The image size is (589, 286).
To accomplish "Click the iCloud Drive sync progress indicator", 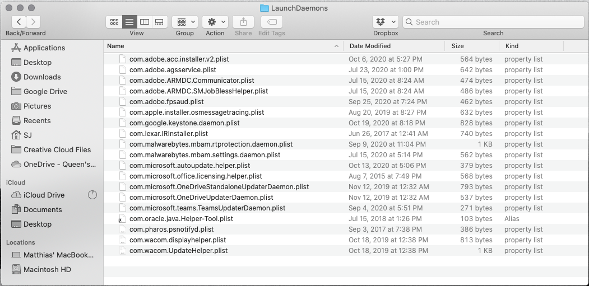I will pyautogui.click(x=92, y=195).
